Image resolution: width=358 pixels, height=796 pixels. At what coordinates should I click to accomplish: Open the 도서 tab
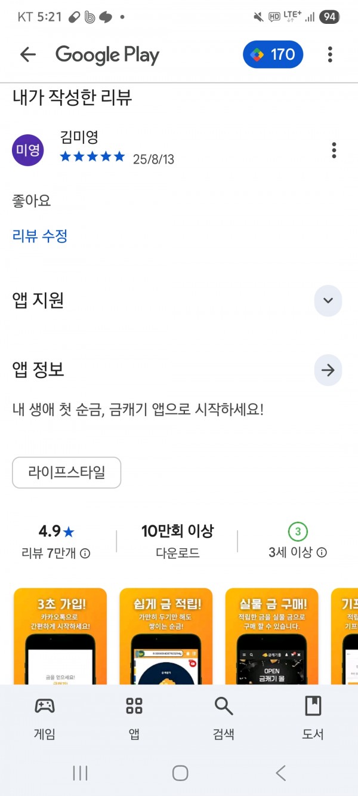313,718
